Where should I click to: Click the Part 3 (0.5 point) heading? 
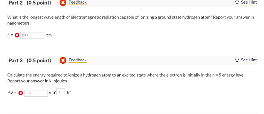click(30, 61)
